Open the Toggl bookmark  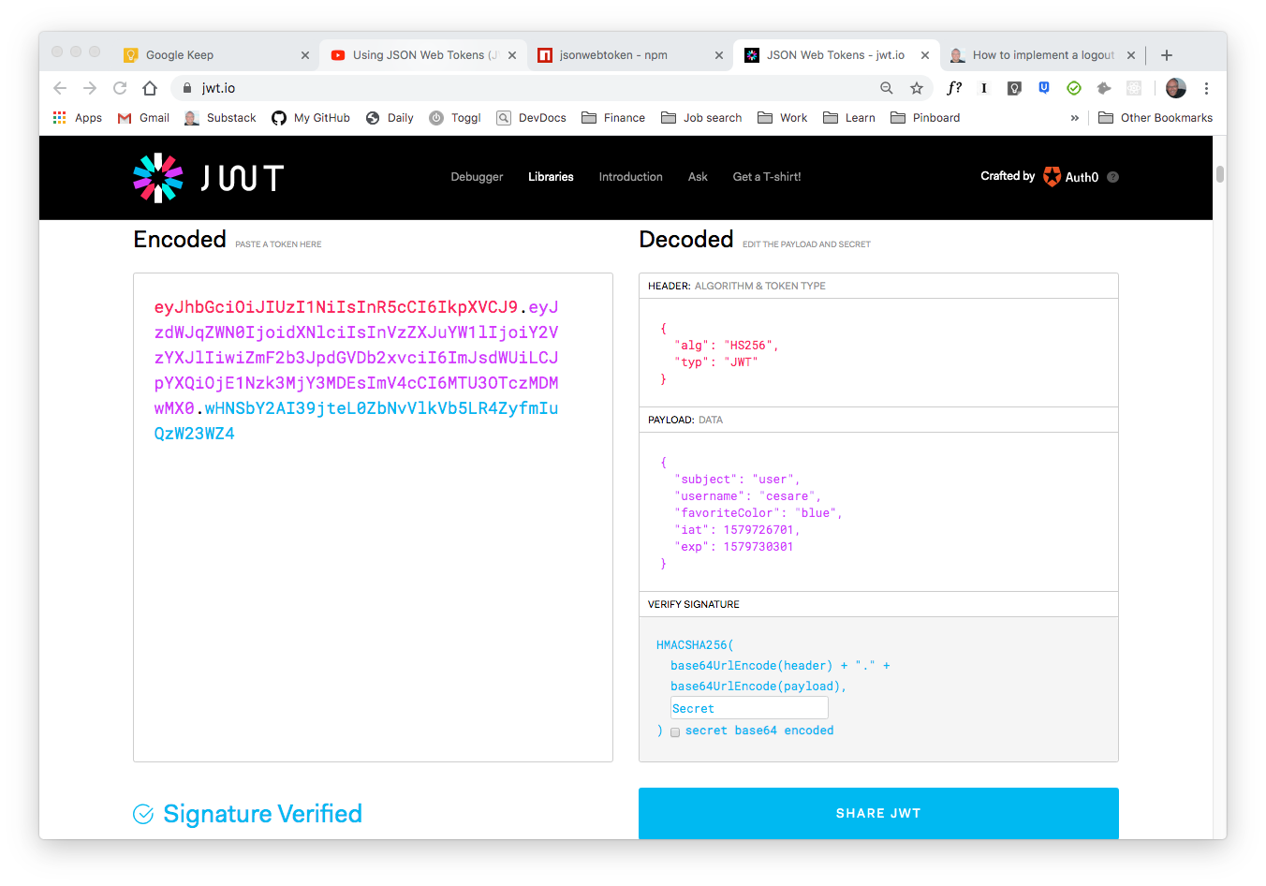(x=455, y=118)
